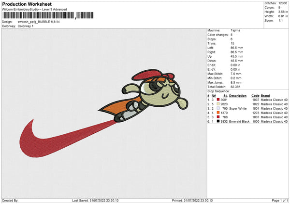The image size is (290, 204).
Task: Click 'Wilcom EmbroideryStudio – Level 3 Advanced' text
Action: 34,10
